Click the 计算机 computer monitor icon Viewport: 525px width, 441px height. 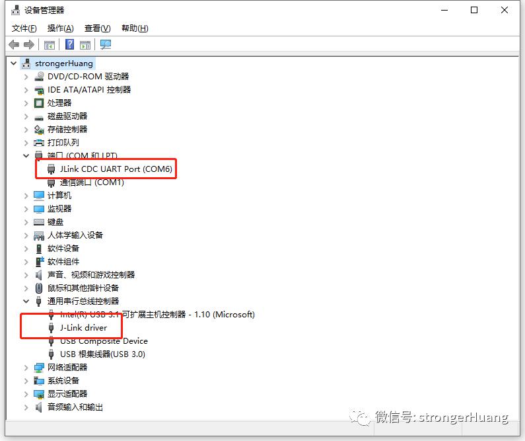coord(39,195)
